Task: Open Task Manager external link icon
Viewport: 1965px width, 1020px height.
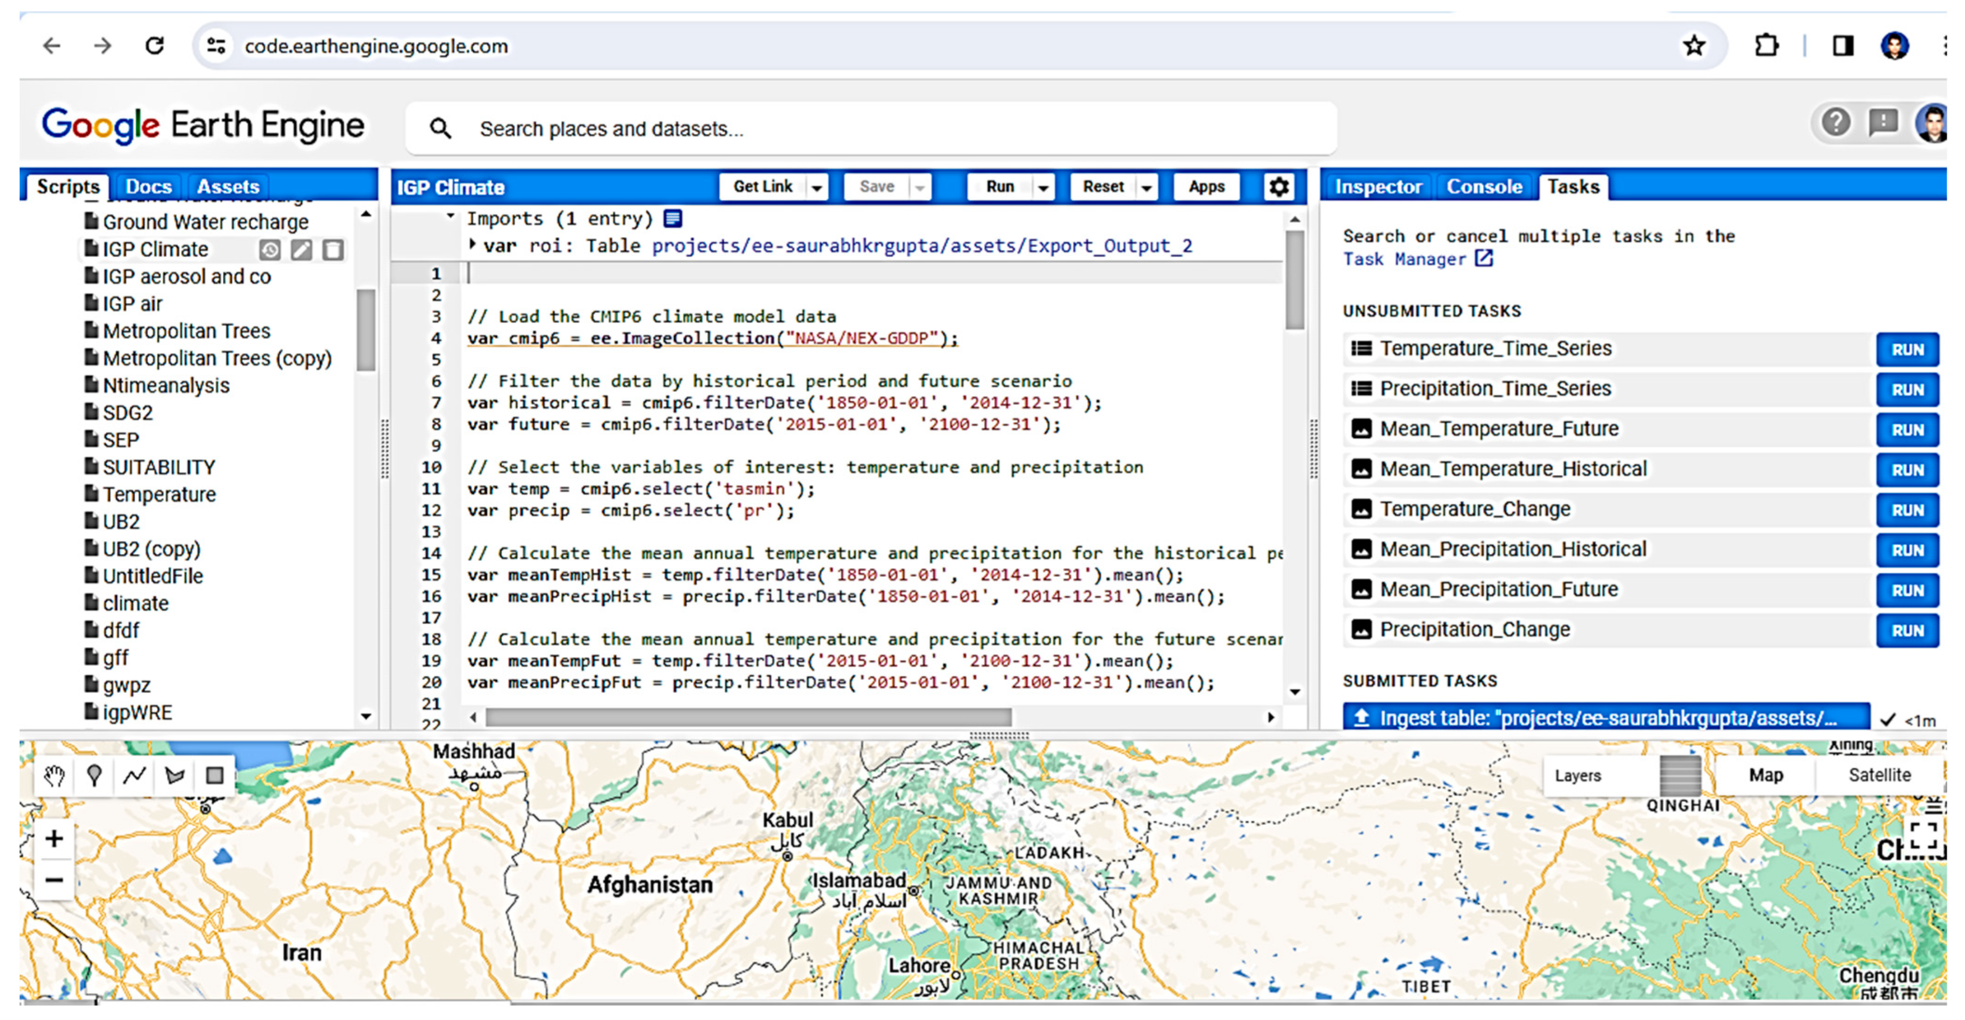Action: coord(1483,259)
